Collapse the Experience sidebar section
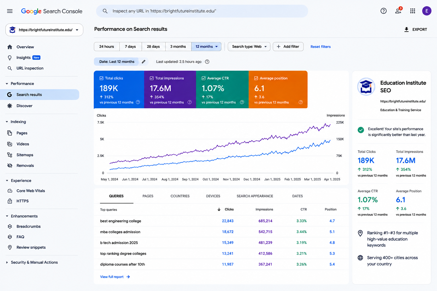 coord(7,181)
